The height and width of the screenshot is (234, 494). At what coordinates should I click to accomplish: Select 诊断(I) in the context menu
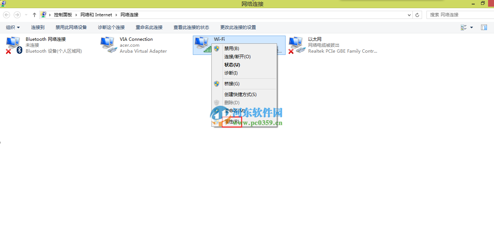tap(231, 73)
